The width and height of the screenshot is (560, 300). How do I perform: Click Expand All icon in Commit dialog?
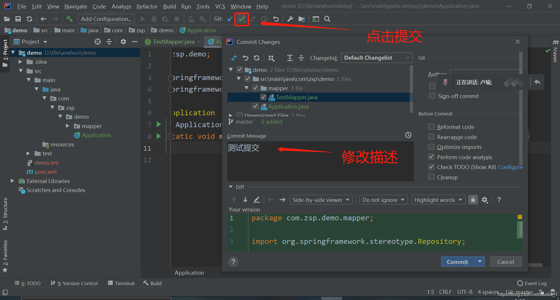click(x=290, y=58)
